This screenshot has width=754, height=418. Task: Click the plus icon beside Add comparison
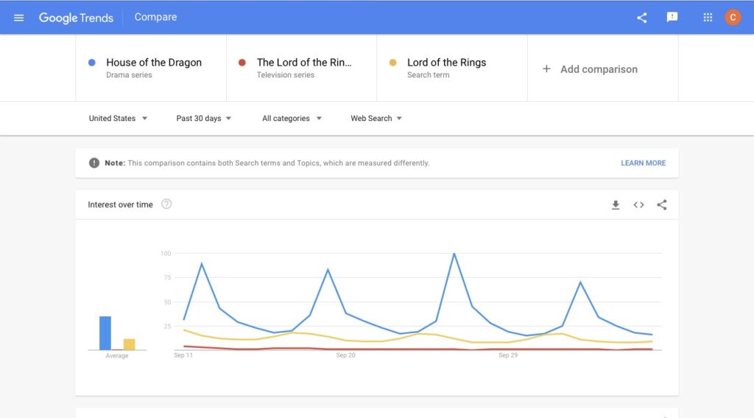pyautogui.click(x=546, y=69)
